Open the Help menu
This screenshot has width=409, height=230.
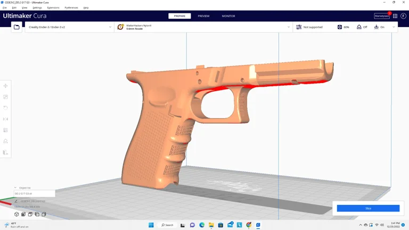click(x=86, y=7)
